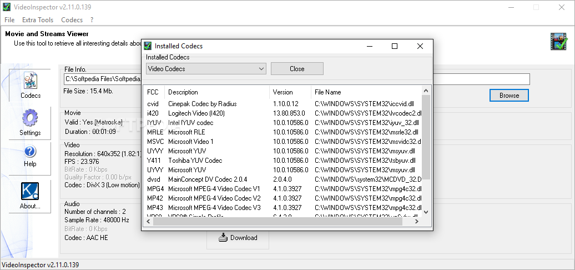Click the codec list horizontal scrollbar thumb
575x270 pixels.
[278, 221]
